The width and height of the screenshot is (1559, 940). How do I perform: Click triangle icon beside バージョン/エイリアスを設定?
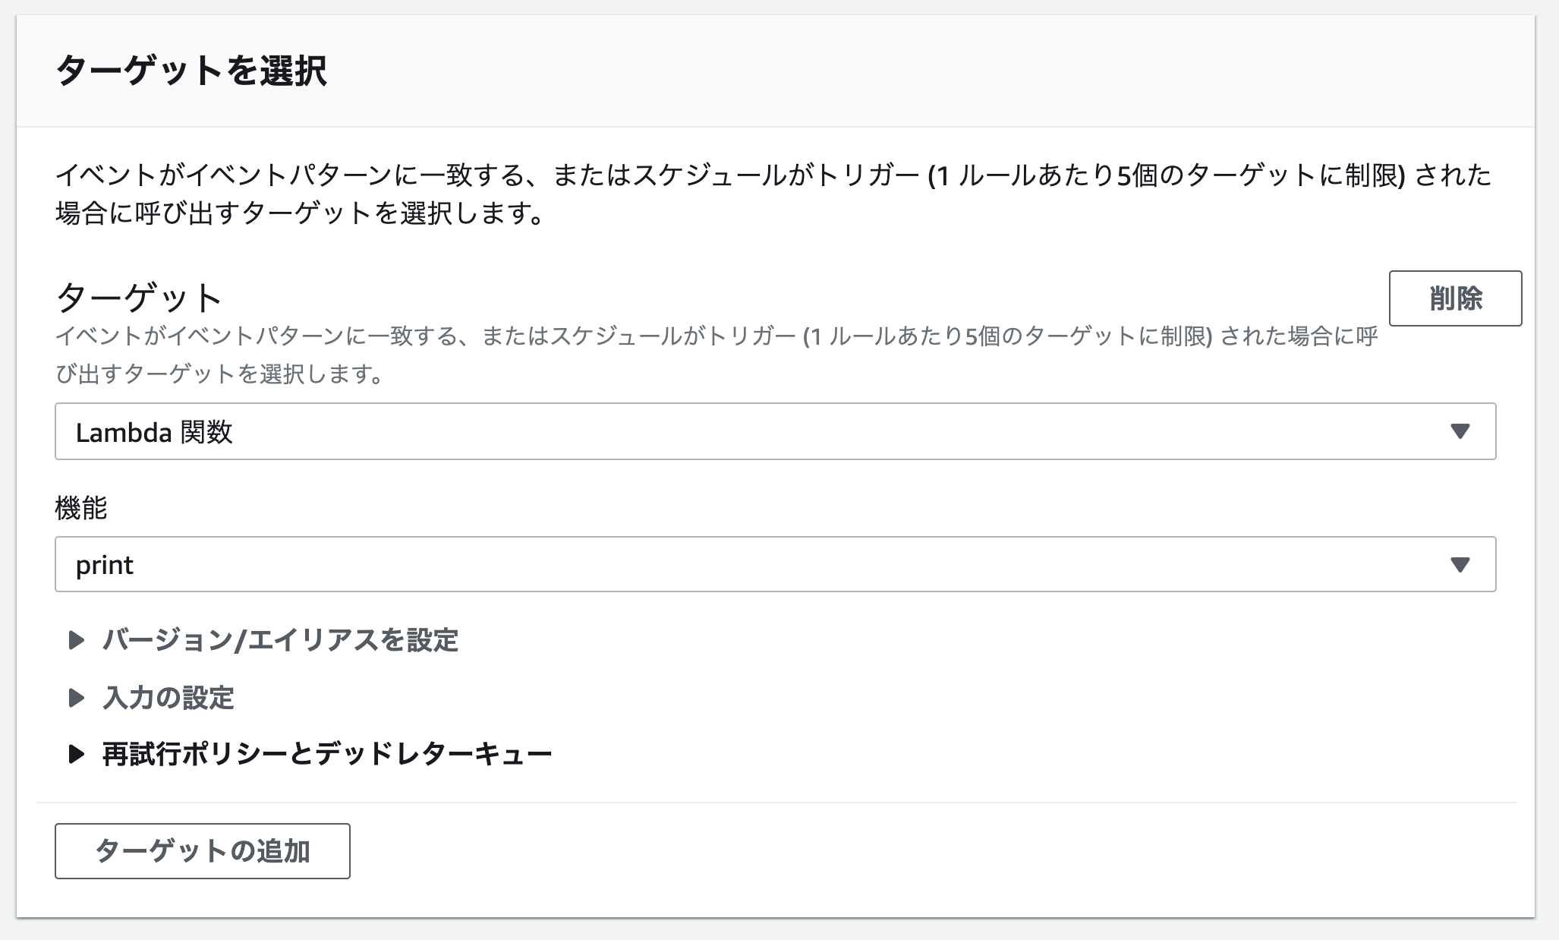[76, 640]
